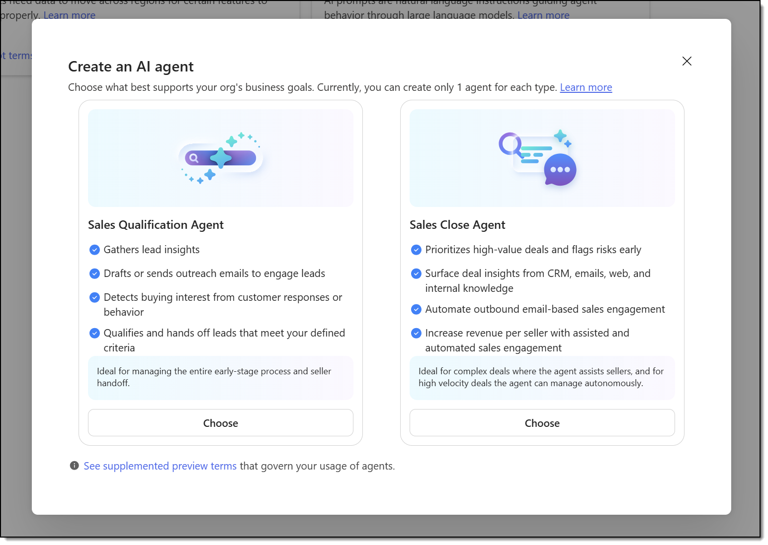Click checkmark icon next to Gathers lead insights
This screenshot has width=768, height=545.
(94, 250)
